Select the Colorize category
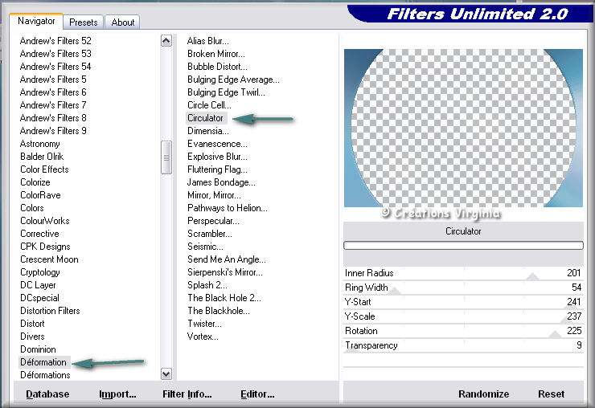This screenshot has height=408, width=595. point(35,182)
